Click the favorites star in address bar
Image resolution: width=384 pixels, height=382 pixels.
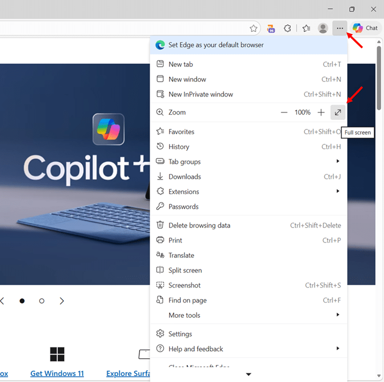pyautogui.click(x=254, y=29)
